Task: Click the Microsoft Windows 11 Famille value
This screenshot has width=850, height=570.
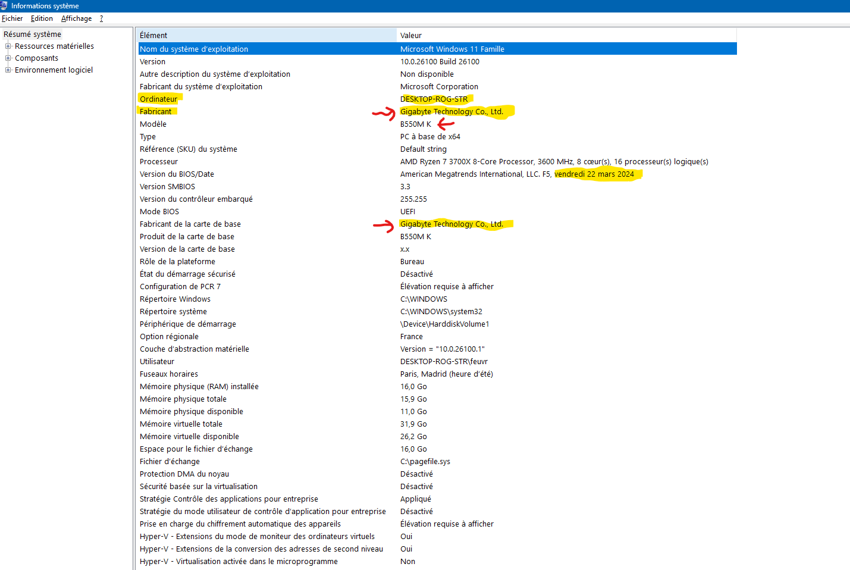Action: click(452, 49)
